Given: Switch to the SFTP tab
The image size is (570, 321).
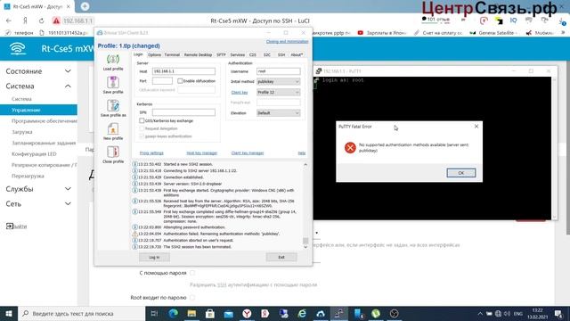Looking at the screenshot, I should pos(221,54).
